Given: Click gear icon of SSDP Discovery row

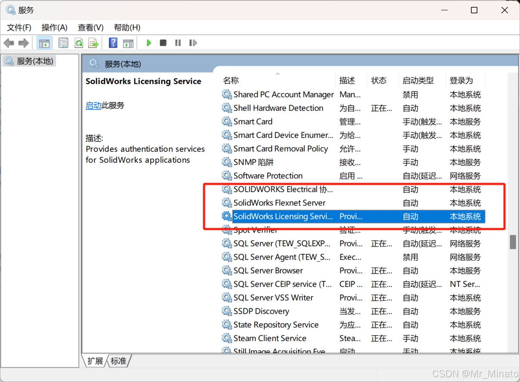Looking at the screenshot, I should click(x=227, y=311).
